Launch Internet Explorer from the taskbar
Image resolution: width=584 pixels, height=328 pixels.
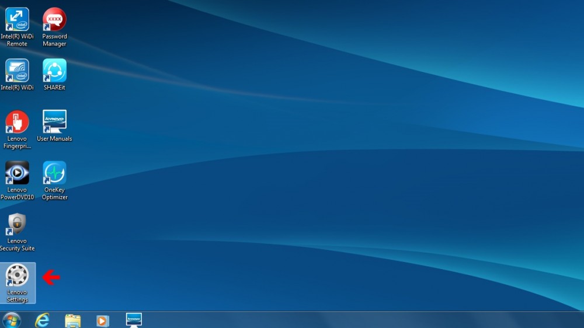pos(42,320)
